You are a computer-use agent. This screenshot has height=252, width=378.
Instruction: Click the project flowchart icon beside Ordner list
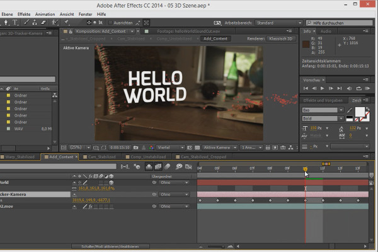[x=55, y=95]
